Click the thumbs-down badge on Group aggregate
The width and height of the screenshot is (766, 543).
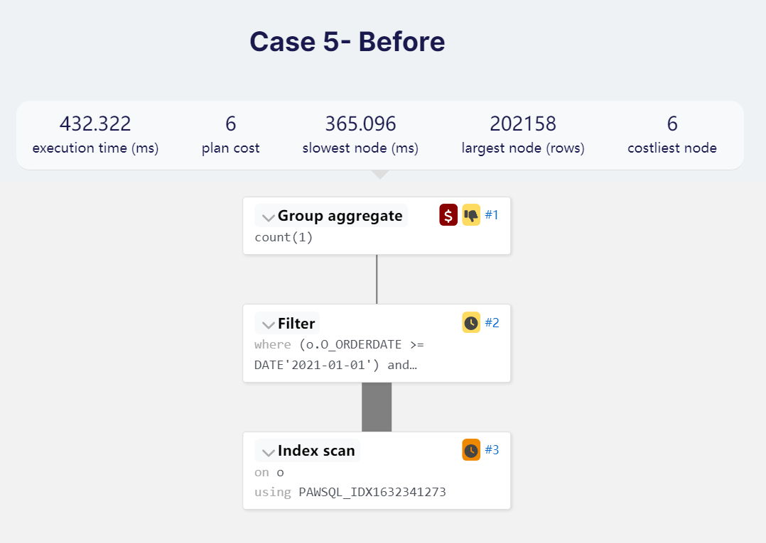coord(471,215)
